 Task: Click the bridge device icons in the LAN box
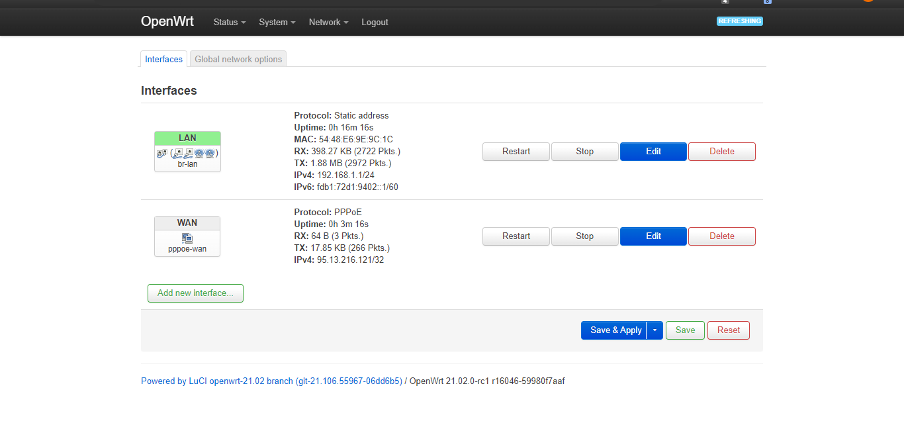point(187,153)
